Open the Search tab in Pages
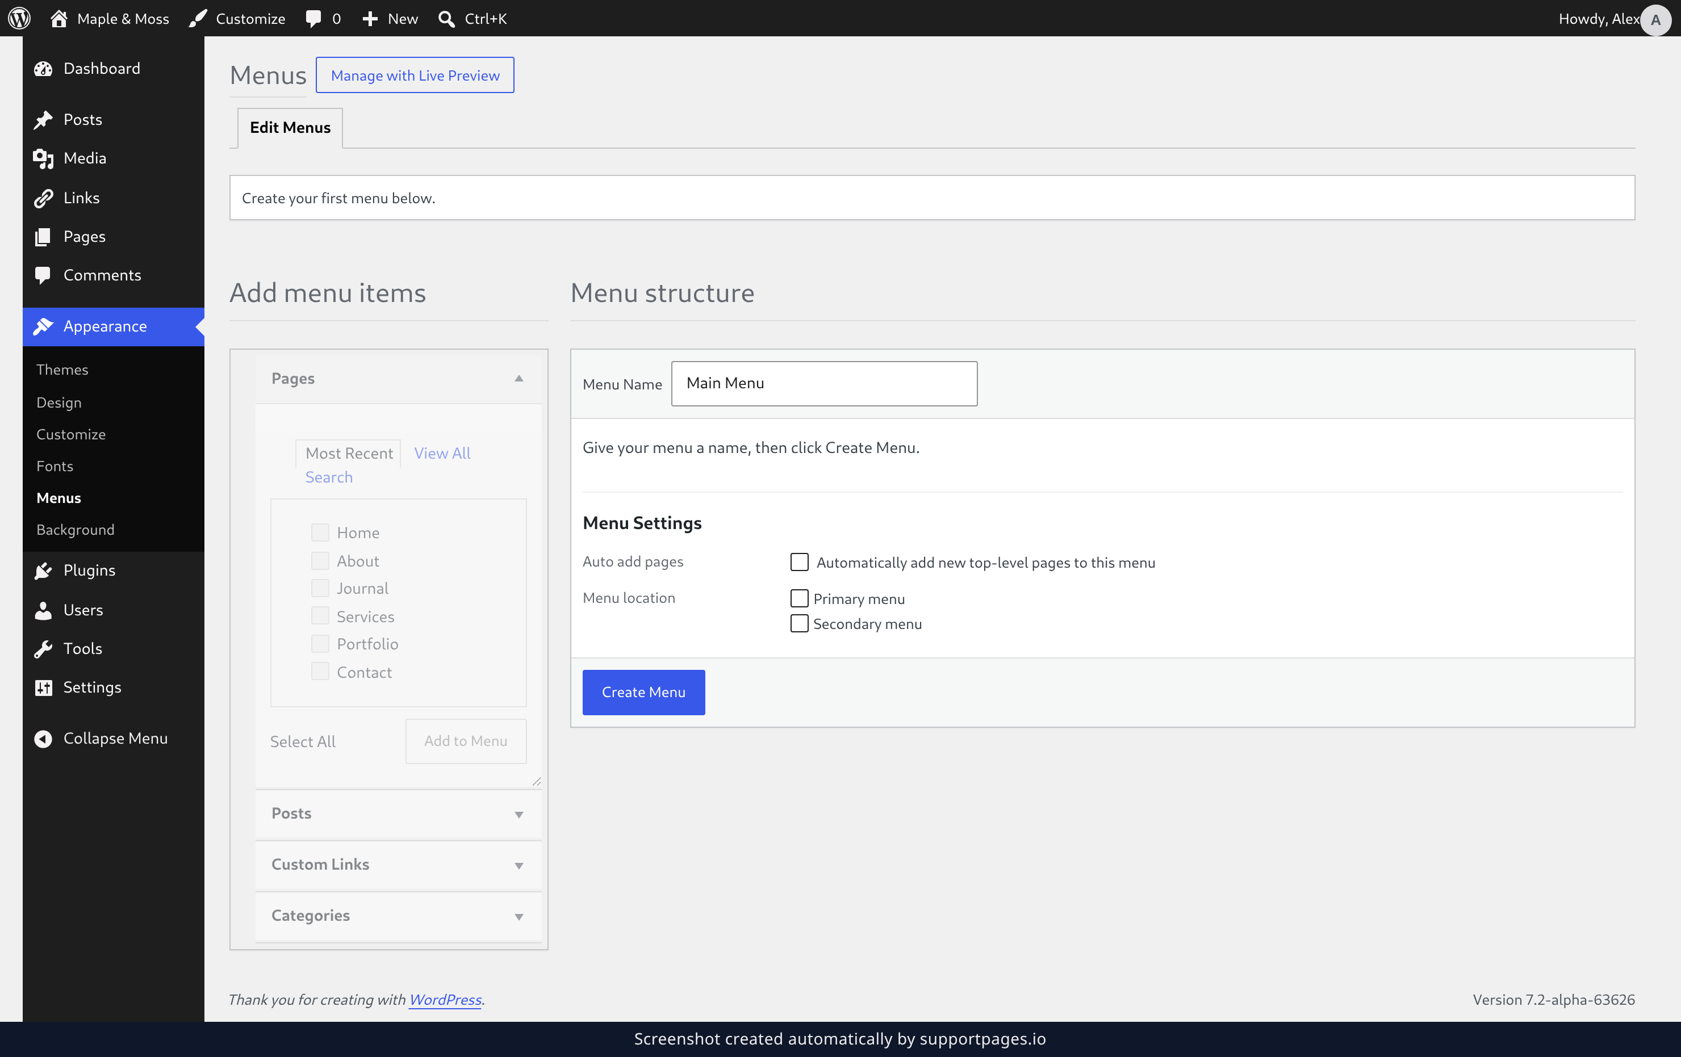Image resolution: width=1681 pixels, height=1057 pixels. (x=329, y=477)
